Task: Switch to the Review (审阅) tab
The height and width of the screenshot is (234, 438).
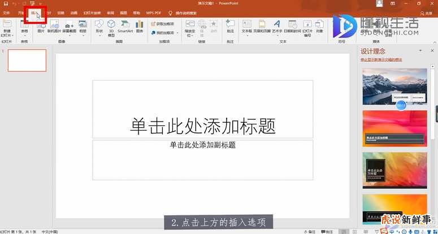Action: click(x=110, y=13)
